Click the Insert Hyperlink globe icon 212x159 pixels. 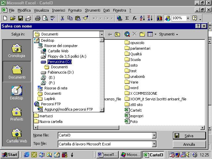[x=120, y=18]
